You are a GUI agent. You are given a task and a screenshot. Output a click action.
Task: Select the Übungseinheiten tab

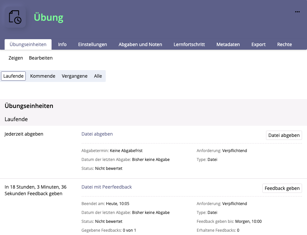tap(28, 44)
